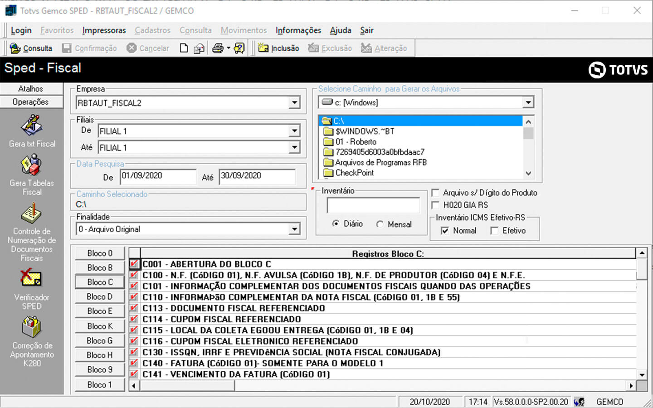Select the Bloco E button
653x408 pixels.
click(100, 311)
